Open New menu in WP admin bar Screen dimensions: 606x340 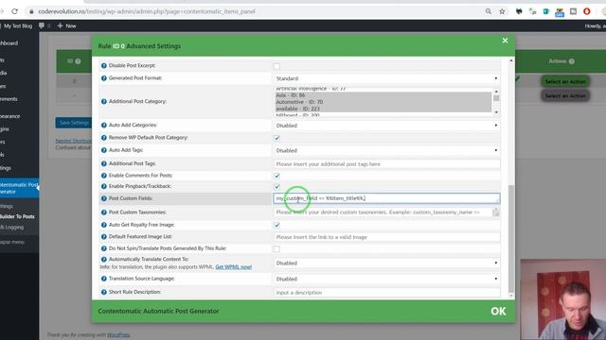click(66, 25)
